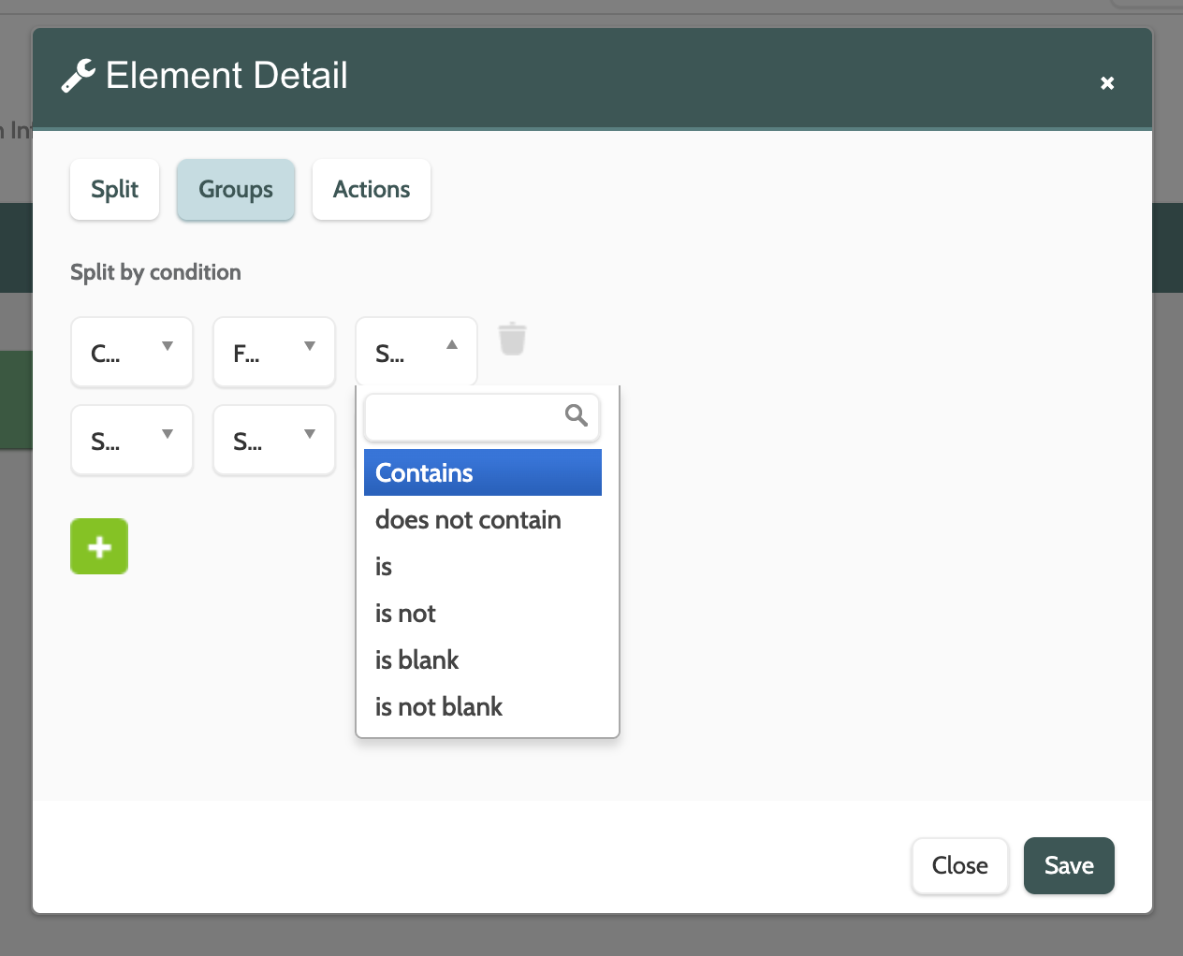Viewport: 1183px width, 956px height.
Task: Open the second-row right "S..." dropdown
Action: pos(274,440)
